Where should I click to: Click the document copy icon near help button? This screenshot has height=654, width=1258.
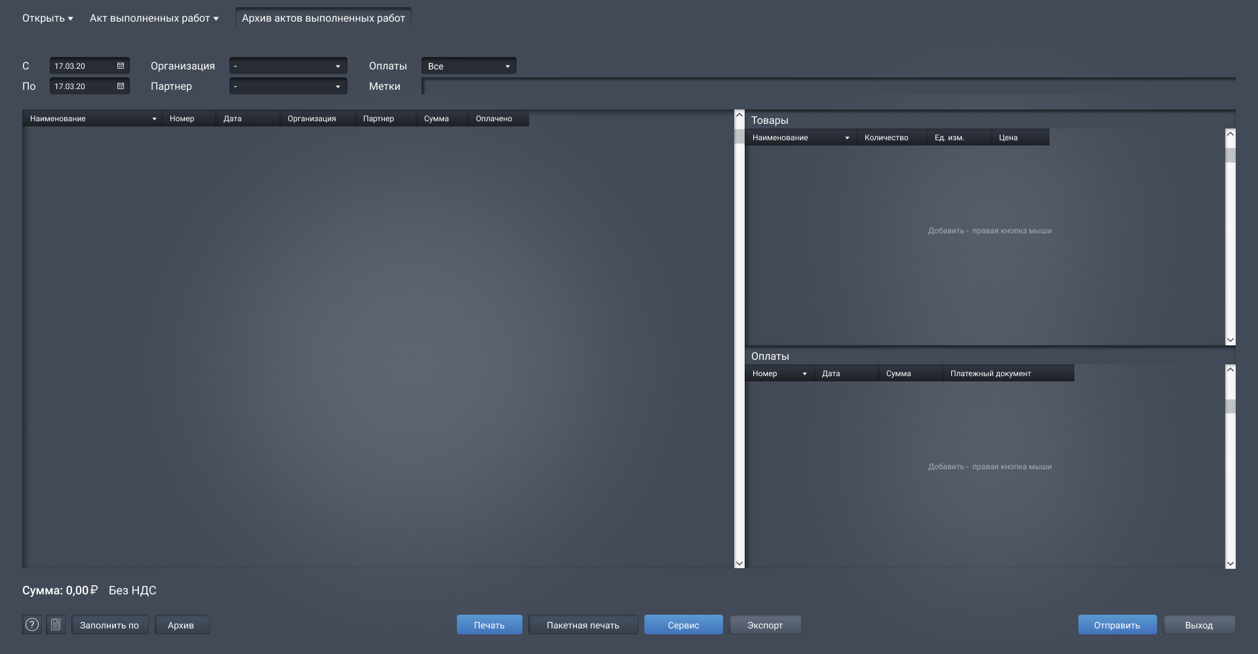56,625
